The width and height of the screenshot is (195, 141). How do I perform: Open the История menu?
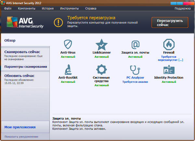coord(47,8)
